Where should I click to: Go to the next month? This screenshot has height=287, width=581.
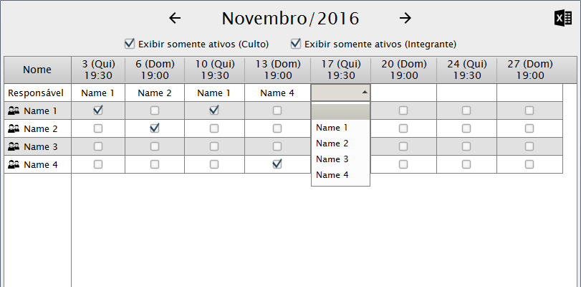405,18
